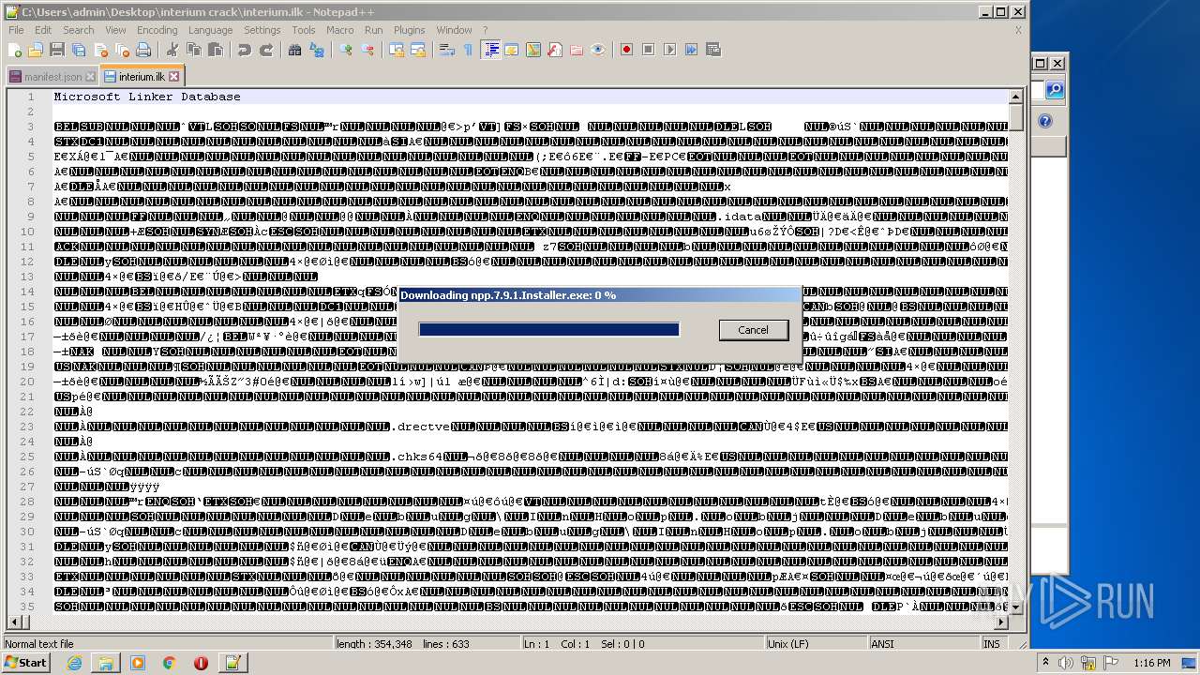Open the Run menu
The width and height of the screenshot is (1200, 675).
pos(373,30)
